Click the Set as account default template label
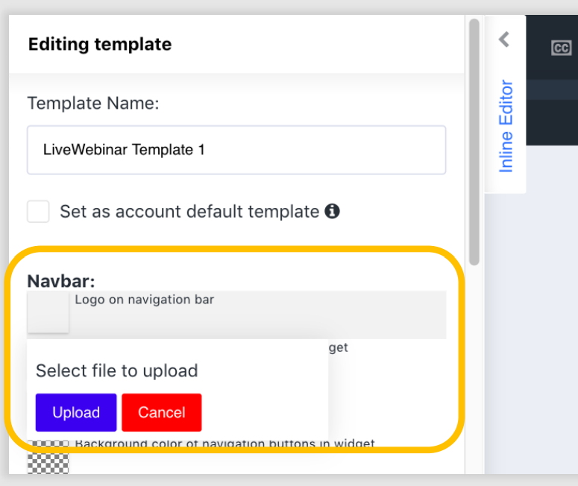578x486 pixels. 189,211
